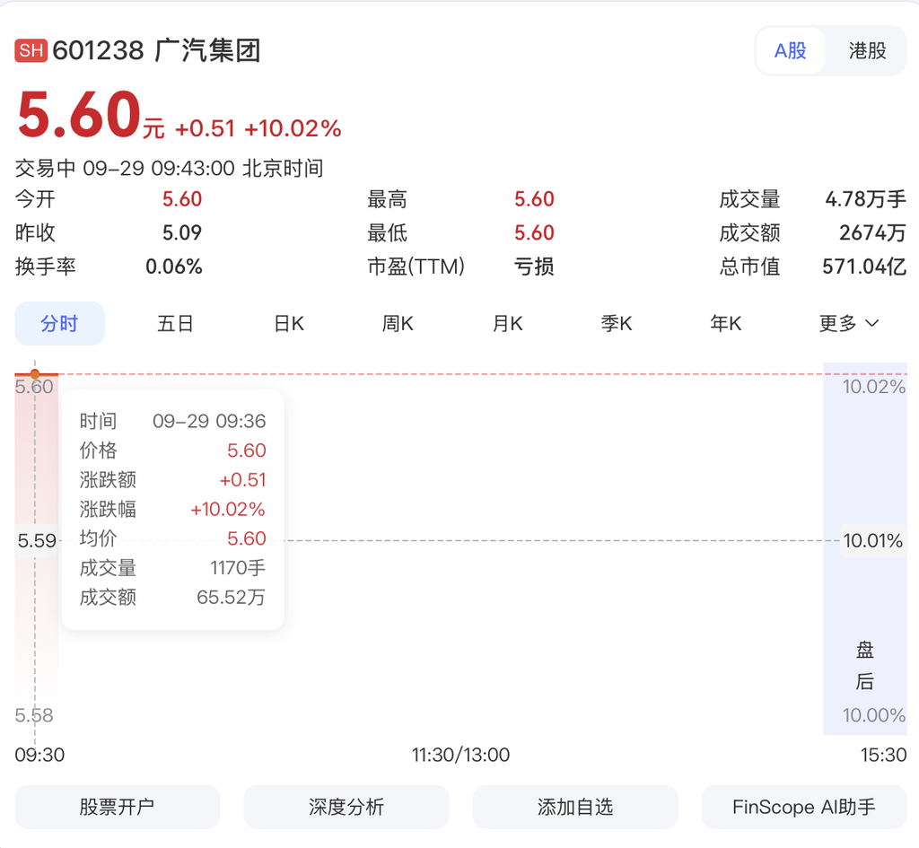
Task: Switch to the 月K tab
Action: coord(508,323)
